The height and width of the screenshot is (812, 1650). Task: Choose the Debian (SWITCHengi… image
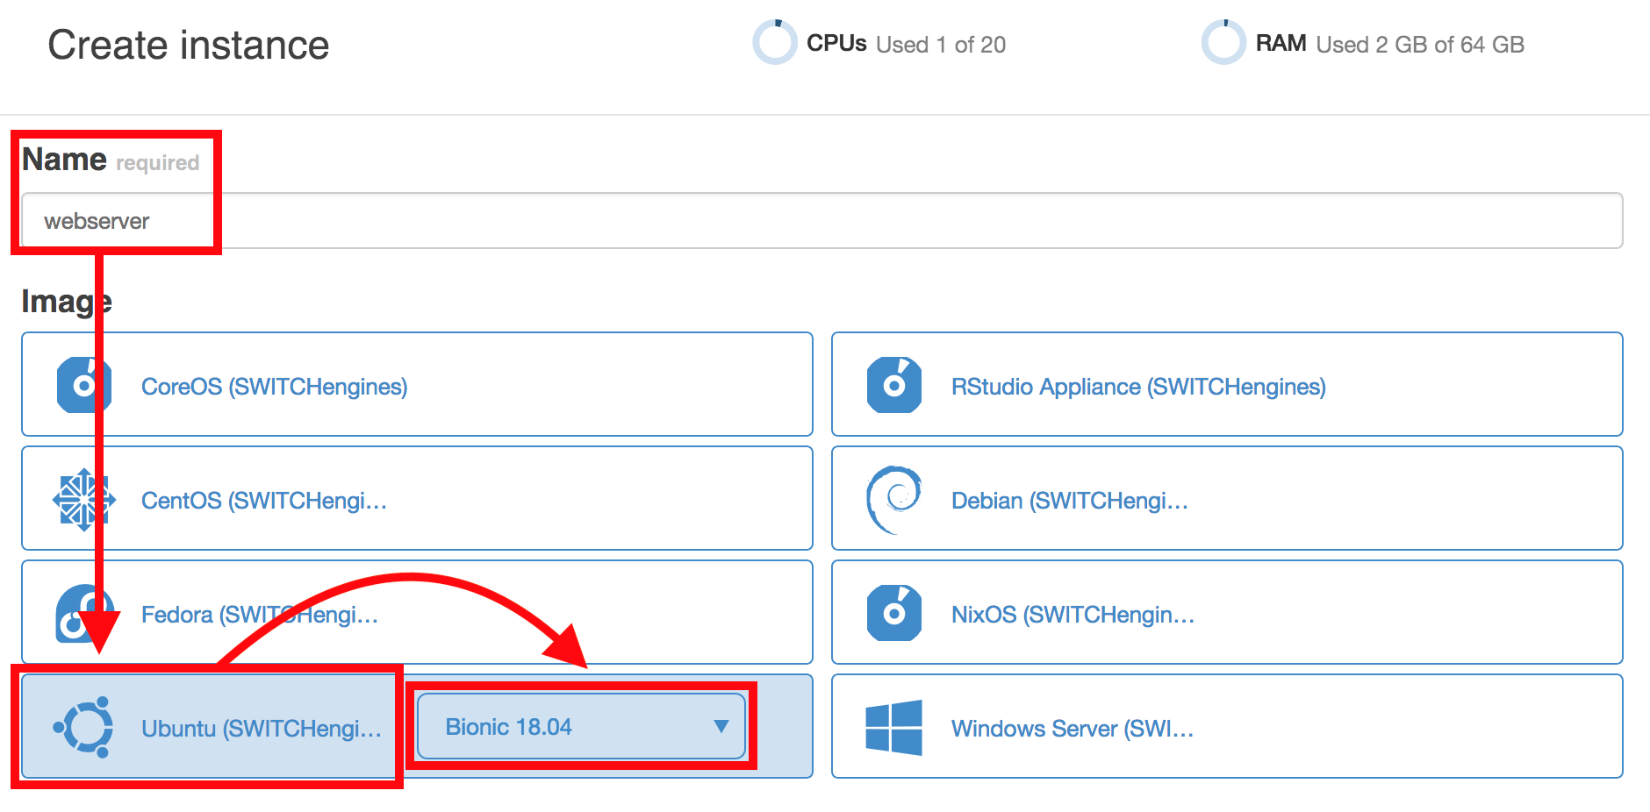[1227, 498]
